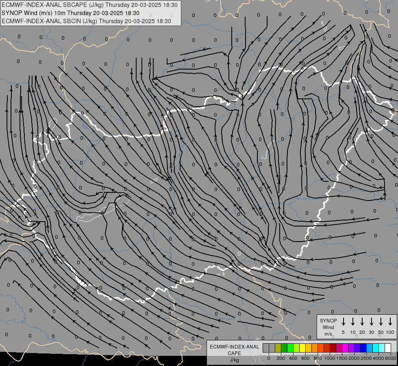Click the '5' speed label in the wind legend

point(343,332)
